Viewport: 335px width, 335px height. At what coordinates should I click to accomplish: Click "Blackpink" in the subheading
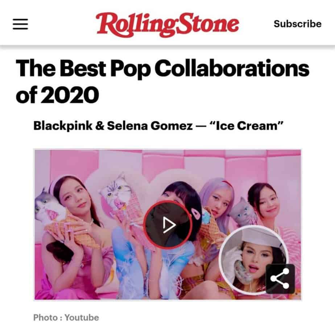point(63,125)
